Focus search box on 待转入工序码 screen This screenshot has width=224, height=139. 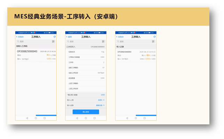36,41
